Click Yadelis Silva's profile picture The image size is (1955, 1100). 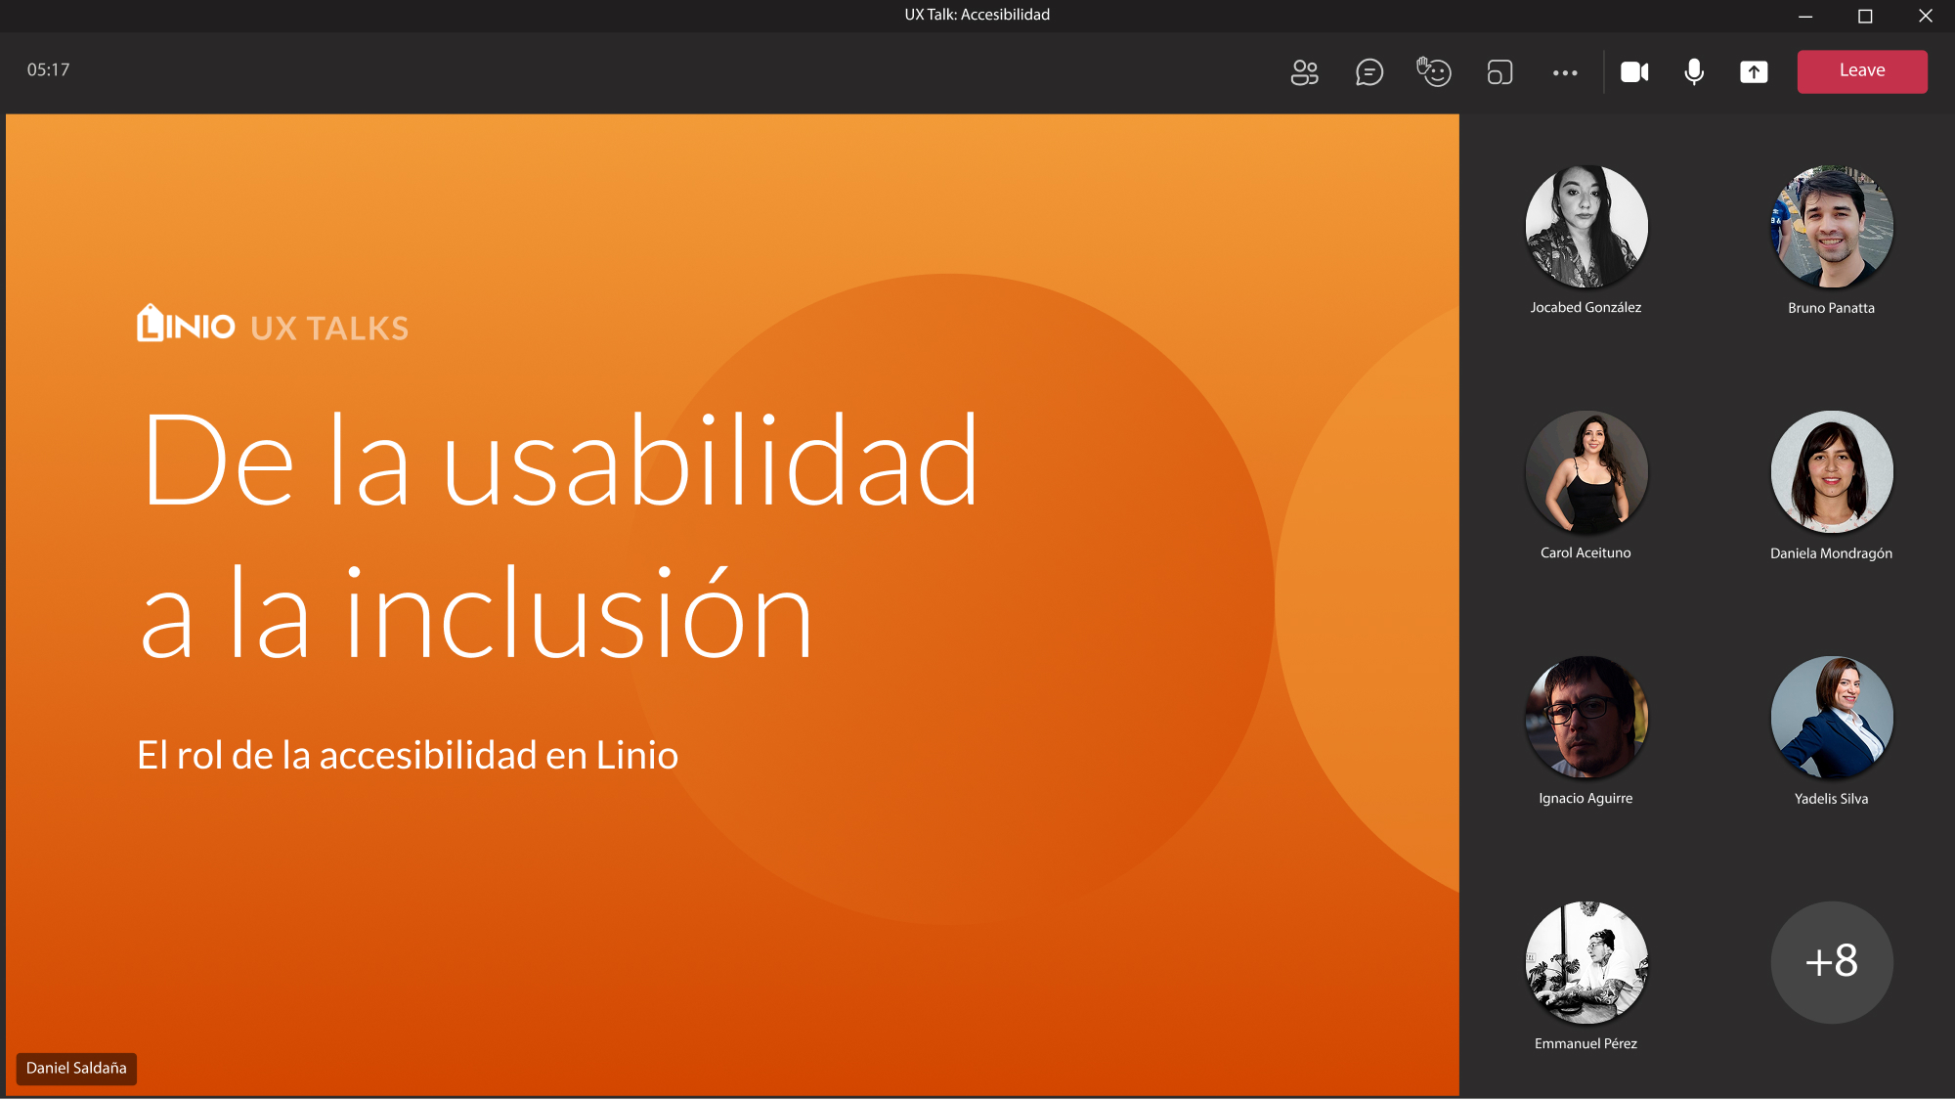[1831, 718]
